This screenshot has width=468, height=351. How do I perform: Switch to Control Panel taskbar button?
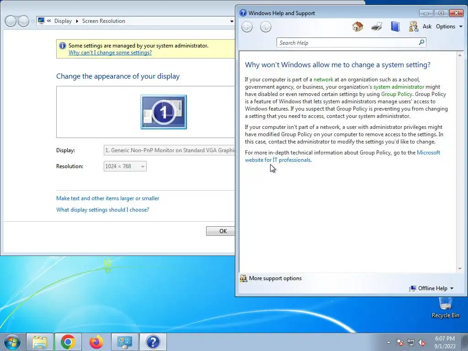pos(124,342)
